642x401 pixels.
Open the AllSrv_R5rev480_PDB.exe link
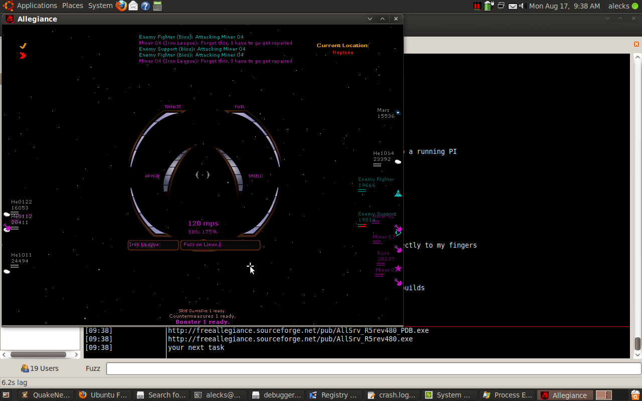298,330
